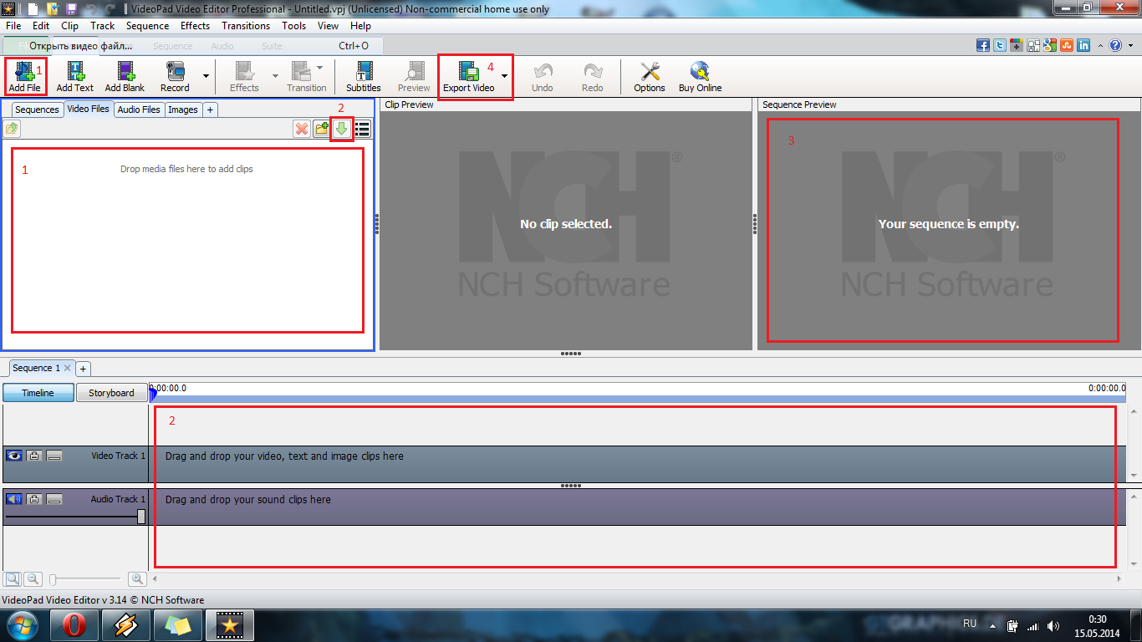
Task: Switch the bin to list view icon
Action: point(362,129)
